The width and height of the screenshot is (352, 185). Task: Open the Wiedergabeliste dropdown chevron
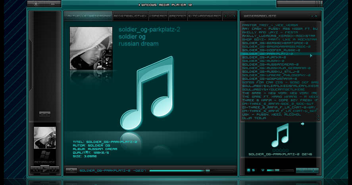[312, 16]
